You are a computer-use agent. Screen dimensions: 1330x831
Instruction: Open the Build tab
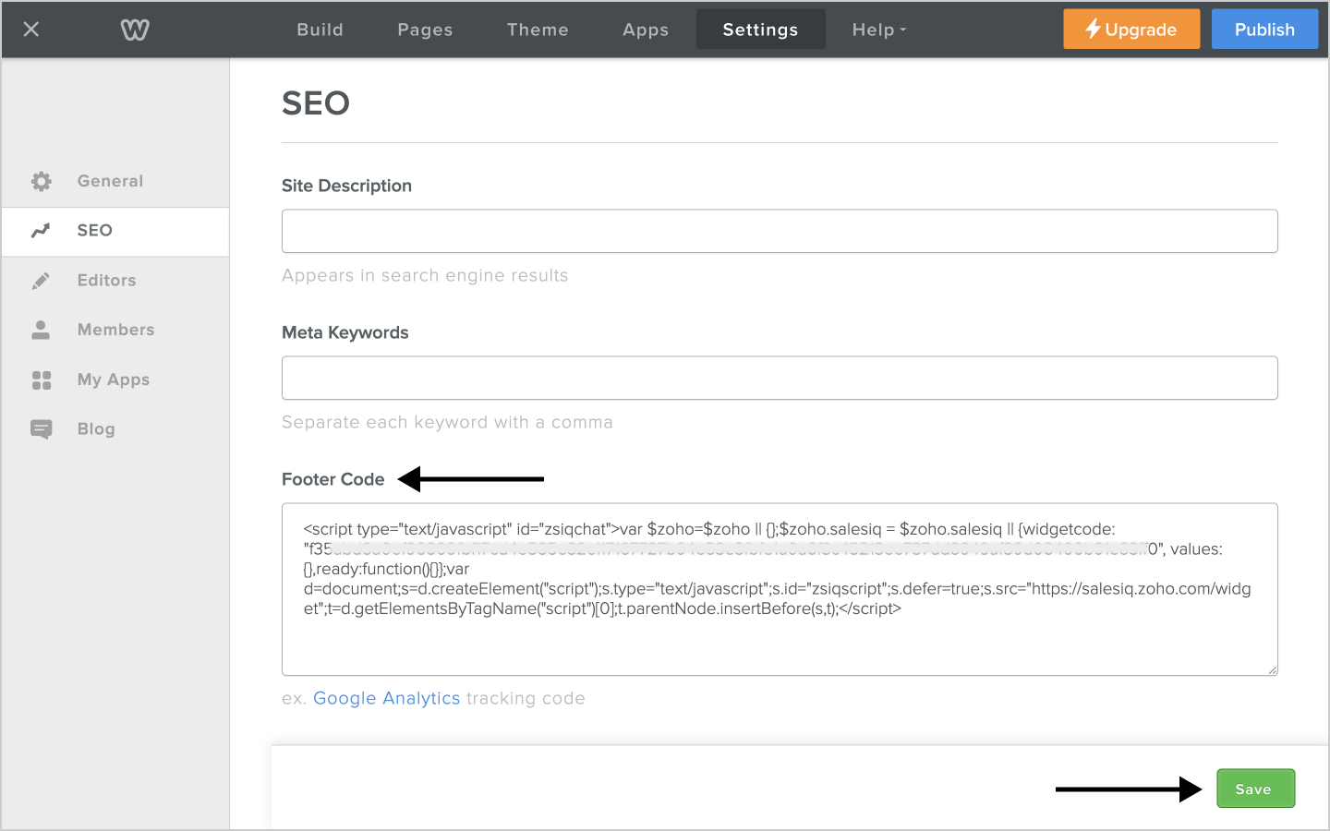(x=320, y=30)
